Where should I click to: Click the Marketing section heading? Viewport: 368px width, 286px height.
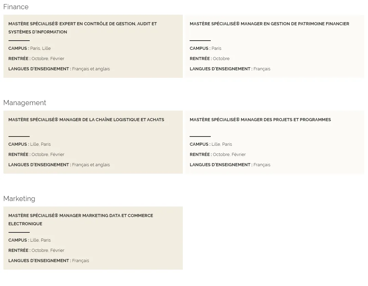point(19,199)
